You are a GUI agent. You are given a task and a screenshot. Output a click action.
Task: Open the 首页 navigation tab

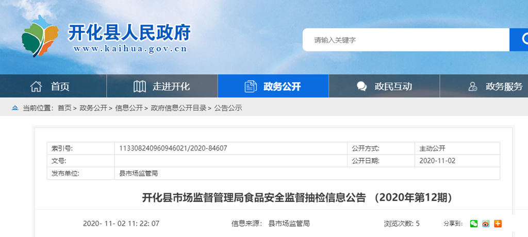53,86
